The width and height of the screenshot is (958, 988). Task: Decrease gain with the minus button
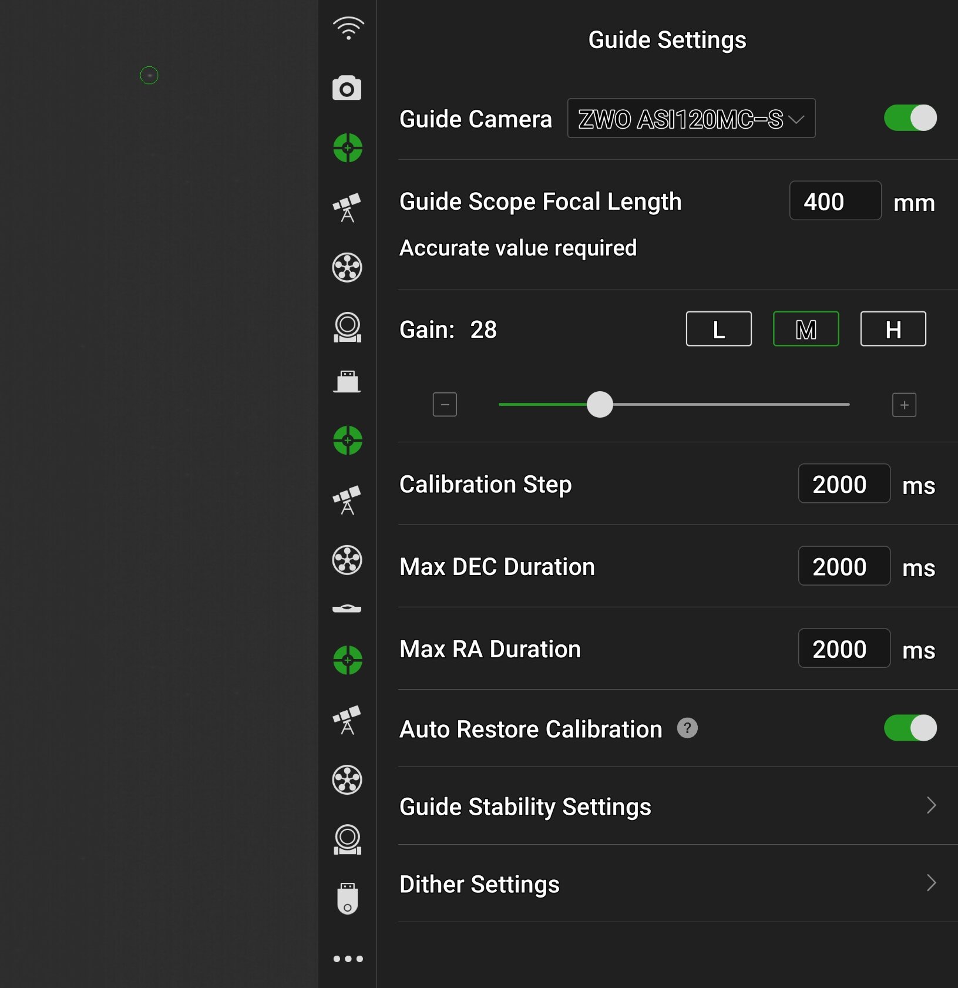point(445,405)
